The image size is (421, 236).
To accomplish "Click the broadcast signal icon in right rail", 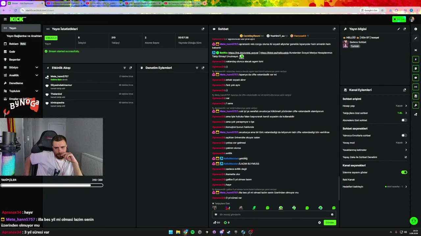I will coord(416,87).
